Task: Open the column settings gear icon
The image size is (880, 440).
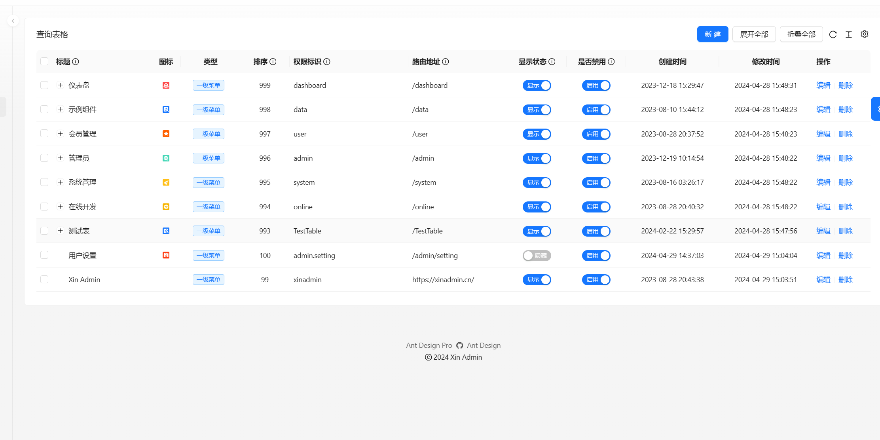Action: tap(865, 34)
